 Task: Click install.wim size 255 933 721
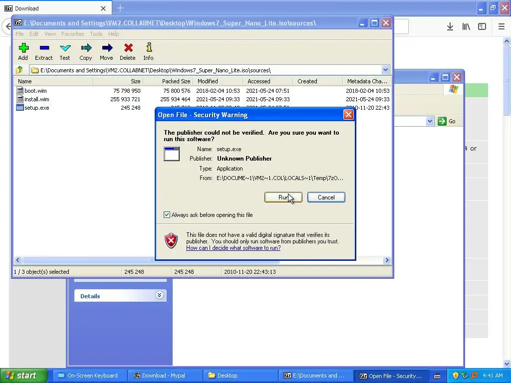pos(125,99)
